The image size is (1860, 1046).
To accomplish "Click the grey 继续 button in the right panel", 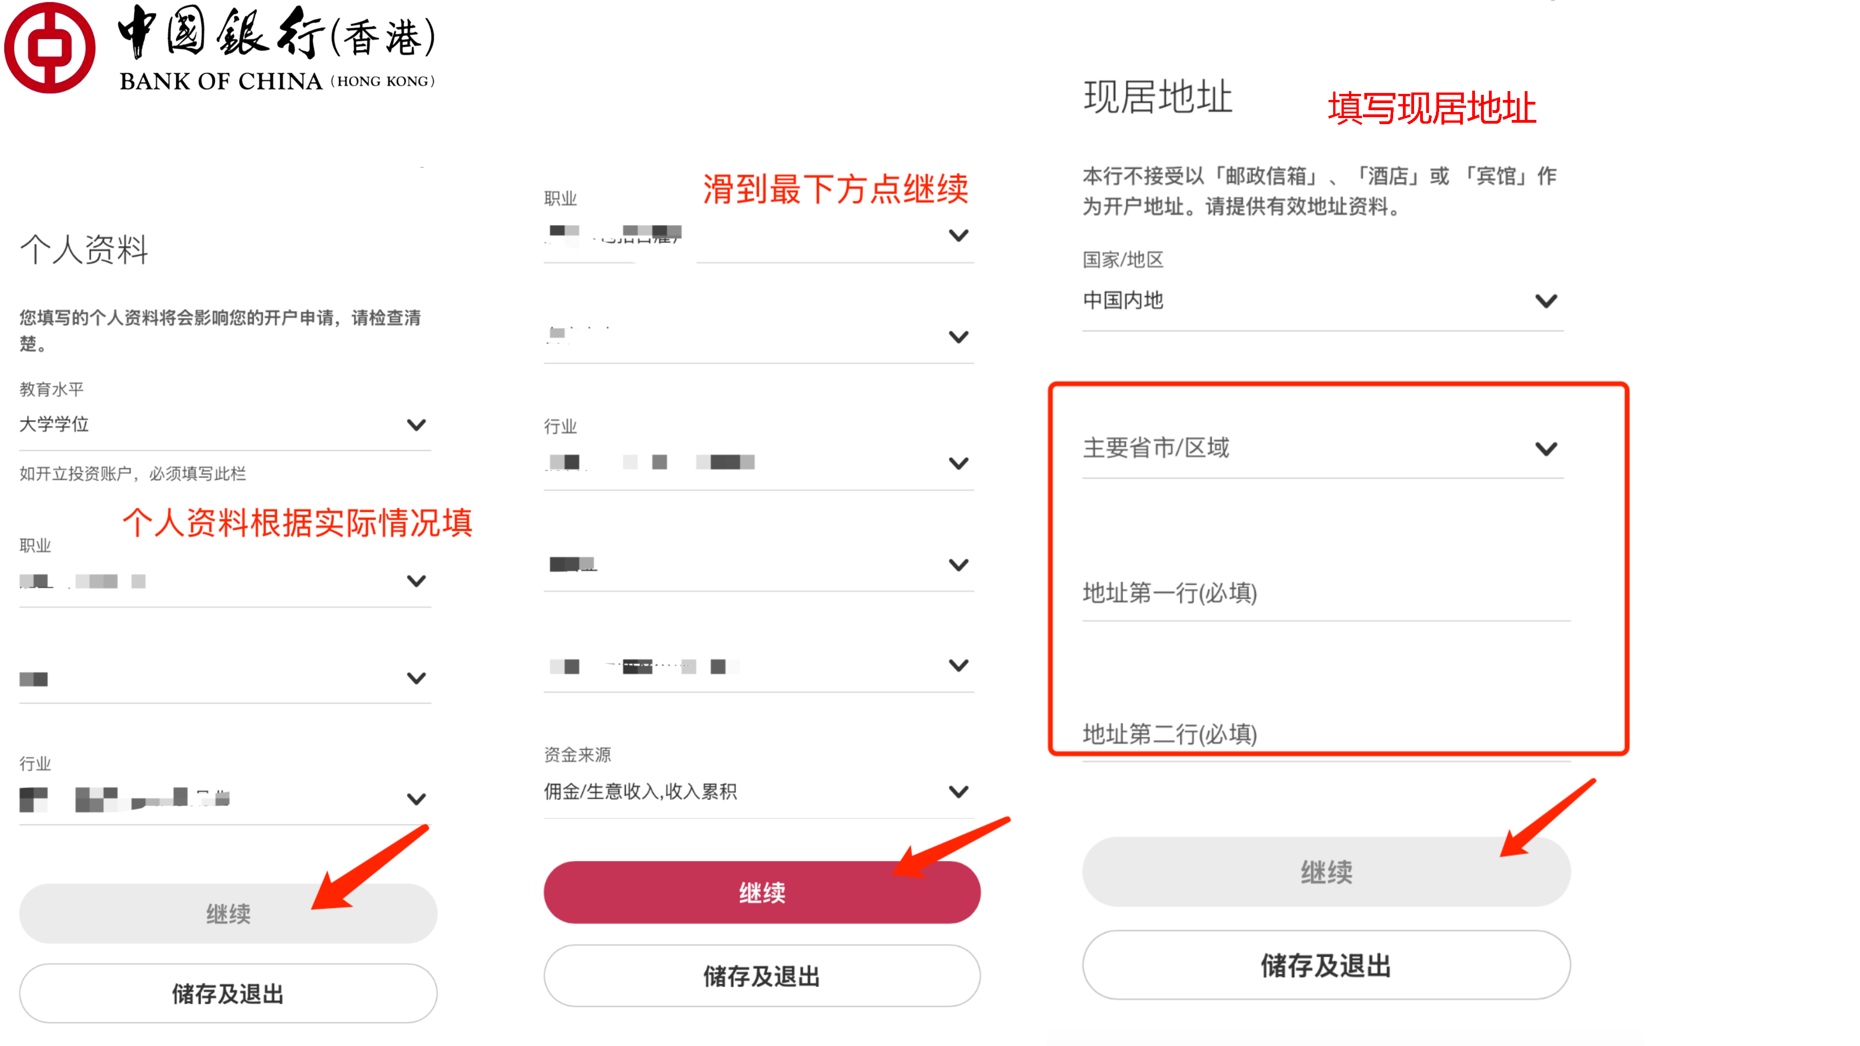I will pos(1326,871).
